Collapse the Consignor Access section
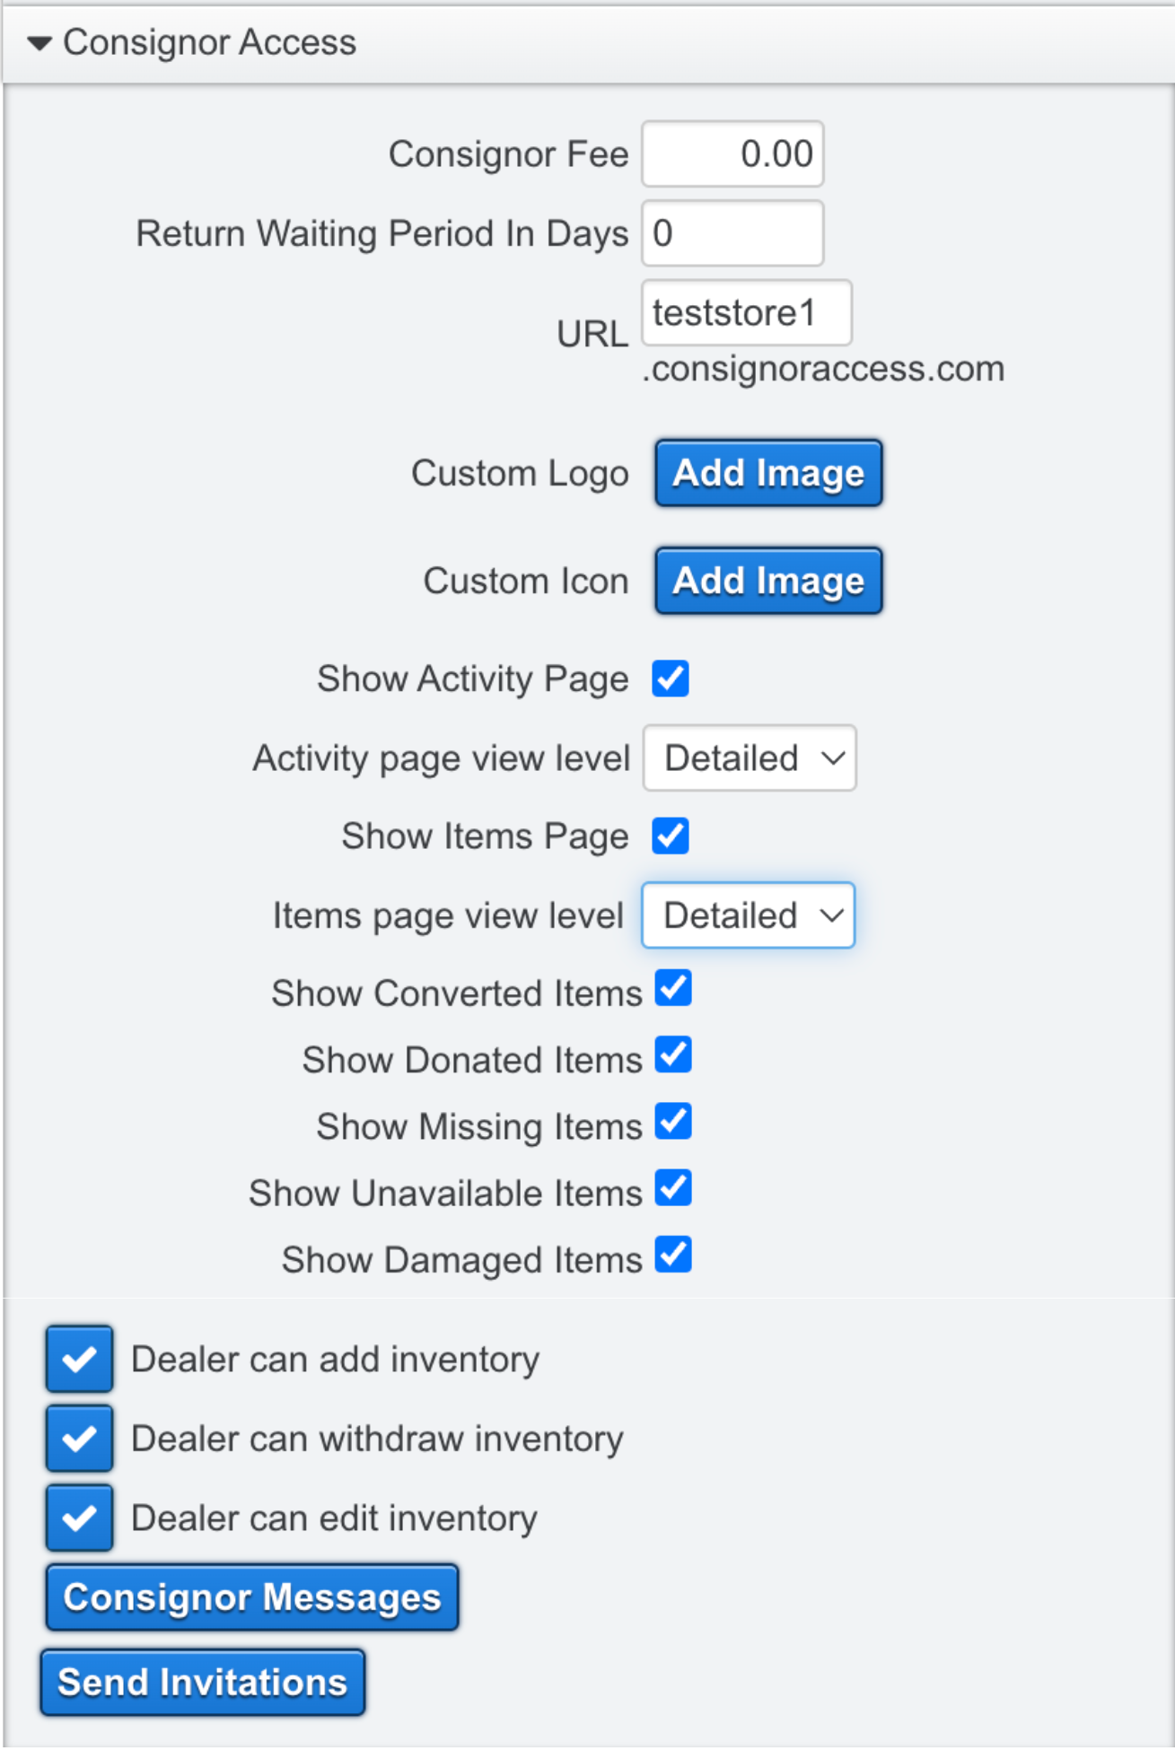This screenshot has height=1750, width=1175. coord(39,43)
